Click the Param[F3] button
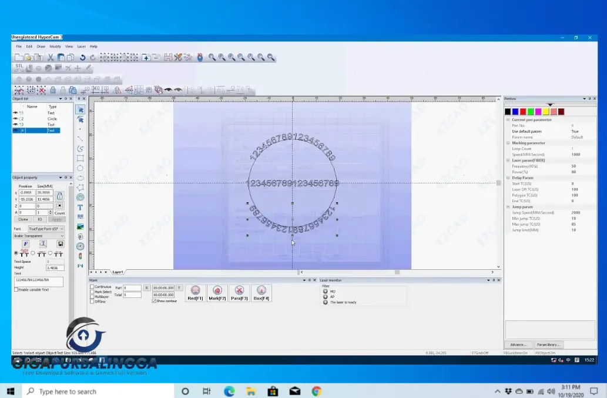The height and width of the screenshot is (398, 607). [239, 293]
